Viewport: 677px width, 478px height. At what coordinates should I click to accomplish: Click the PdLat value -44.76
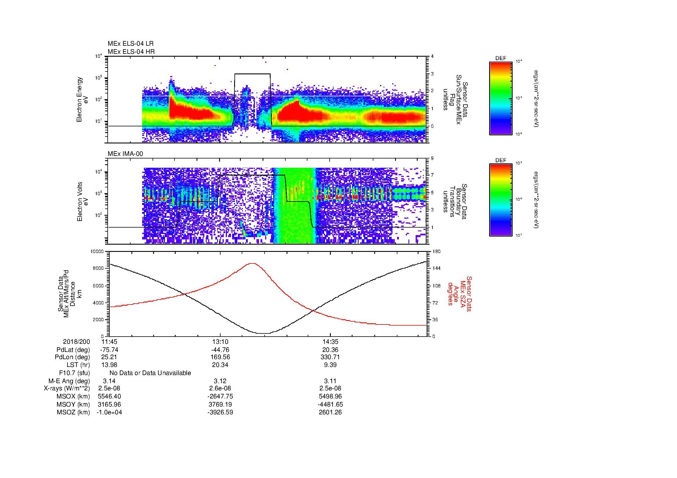tap(220, 350)
